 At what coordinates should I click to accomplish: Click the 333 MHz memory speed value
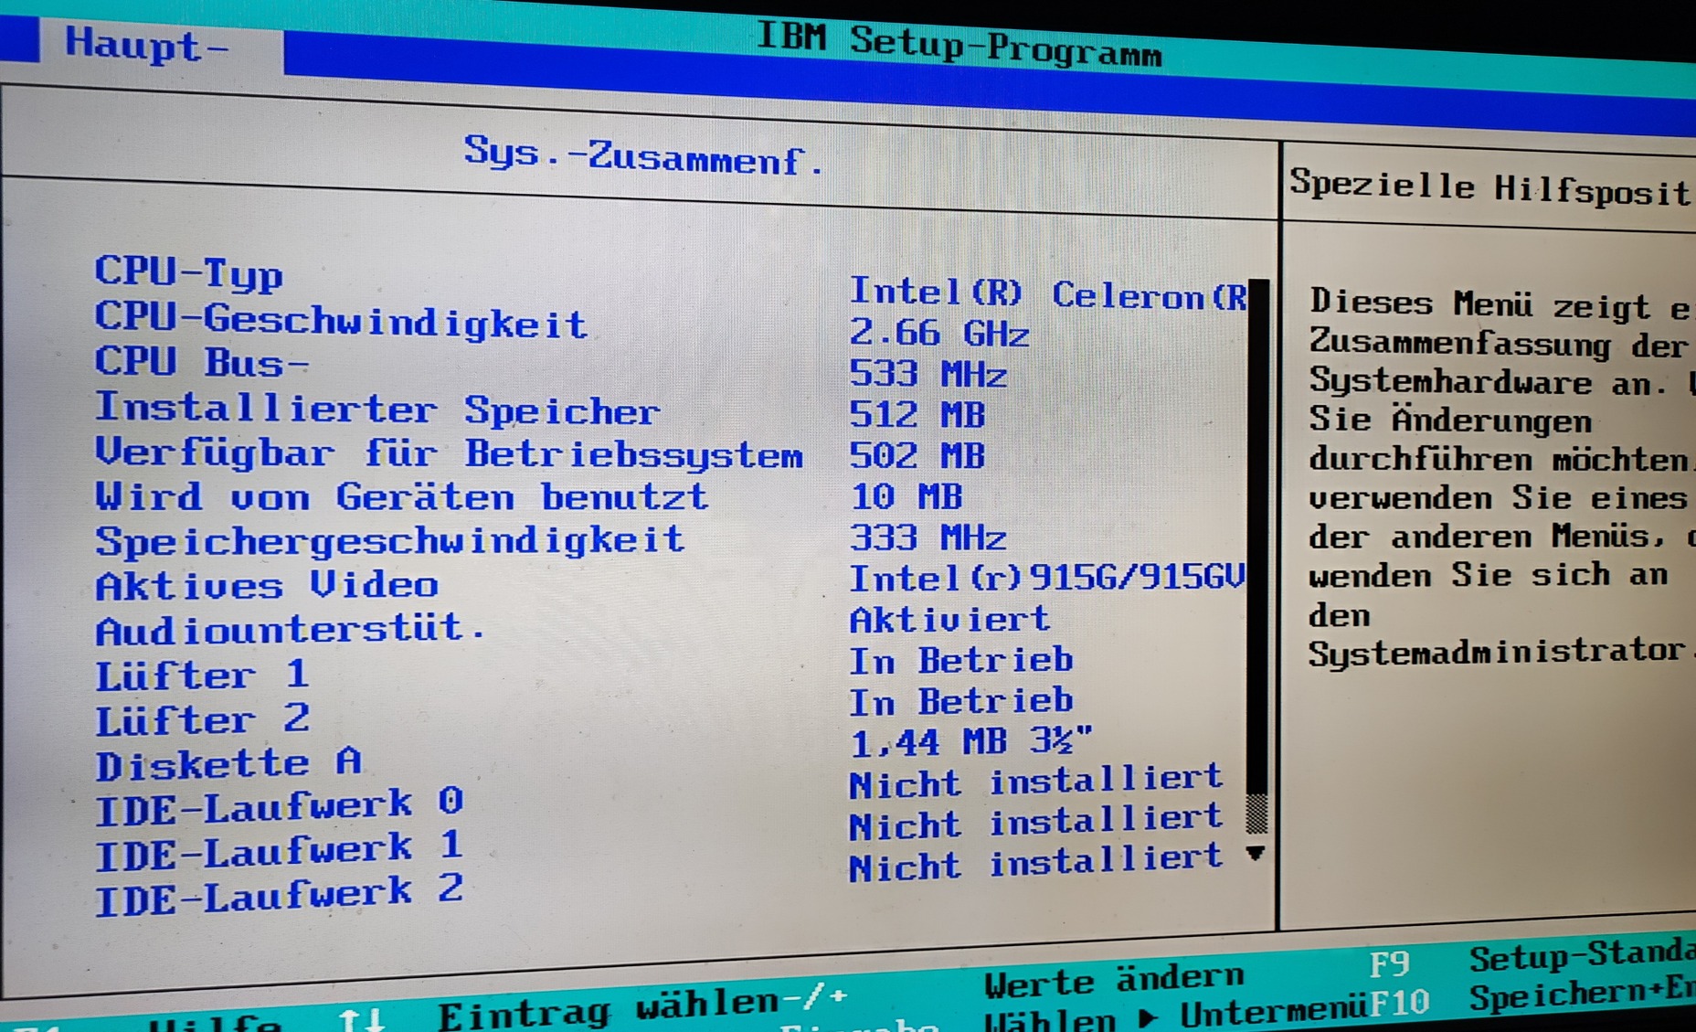[x=928, y=537]
